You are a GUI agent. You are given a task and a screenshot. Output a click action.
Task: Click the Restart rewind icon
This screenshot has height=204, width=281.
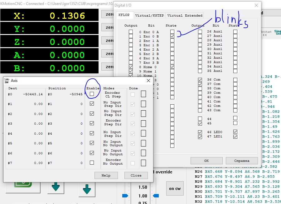[x=265, y=35]
